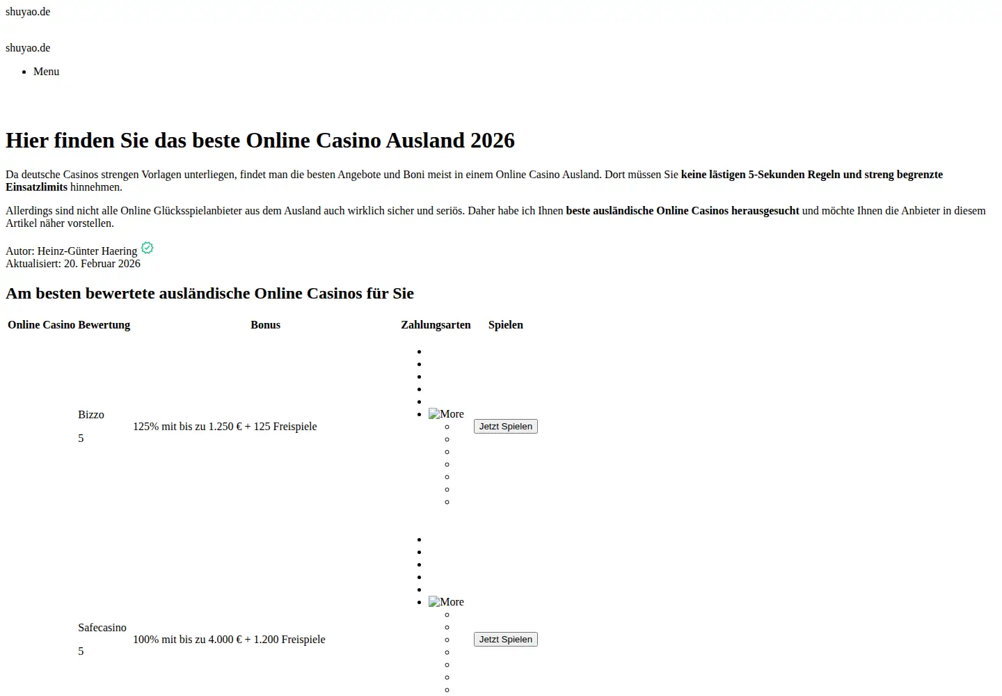Select the Safecasino casino name
Screen dimensions: 1002x696
102,628
